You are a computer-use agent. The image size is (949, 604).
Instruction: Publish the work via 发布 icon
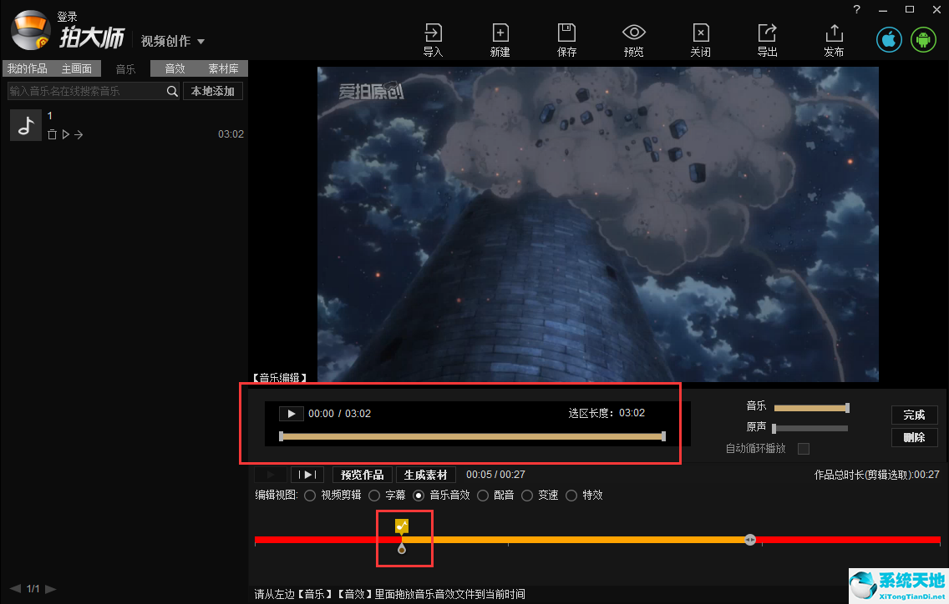(x=834, y=39)
